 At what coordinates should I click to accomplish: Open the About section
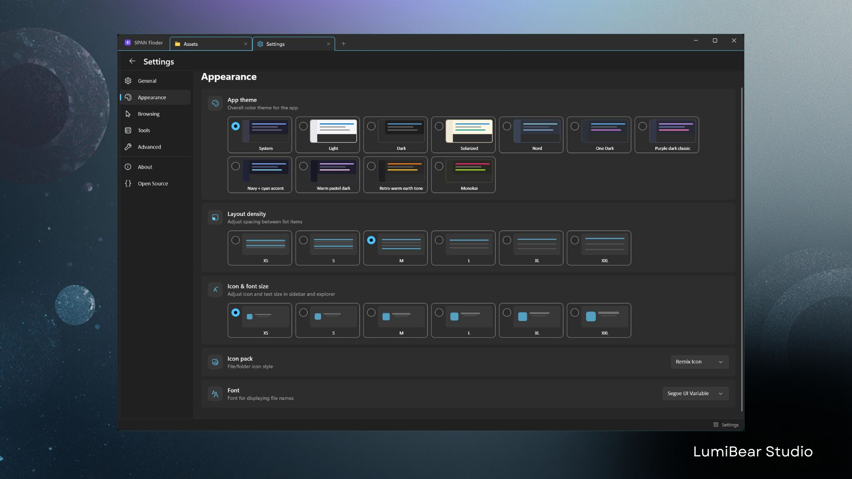[x=145, y=167]
